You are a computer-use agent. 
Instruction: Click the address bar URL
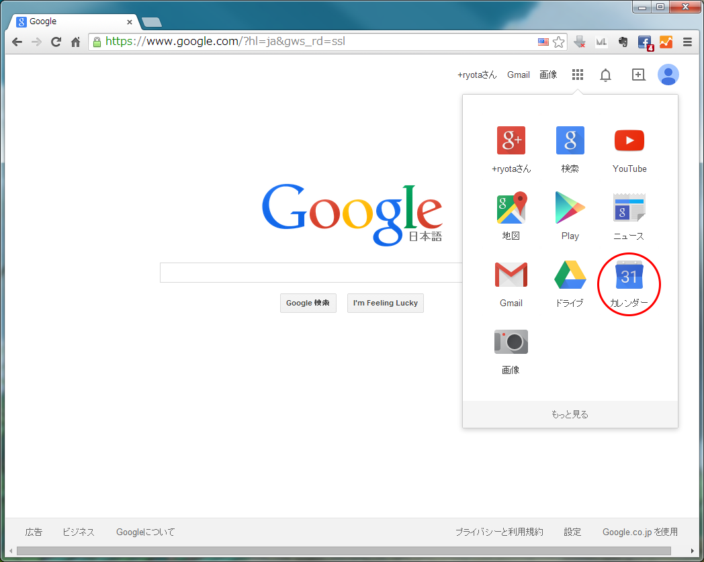point(226,42)
